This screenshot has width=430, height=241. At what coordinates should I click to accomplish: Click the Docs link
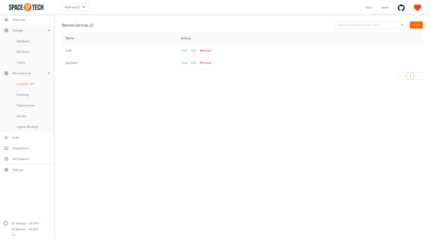pos(369,7)
